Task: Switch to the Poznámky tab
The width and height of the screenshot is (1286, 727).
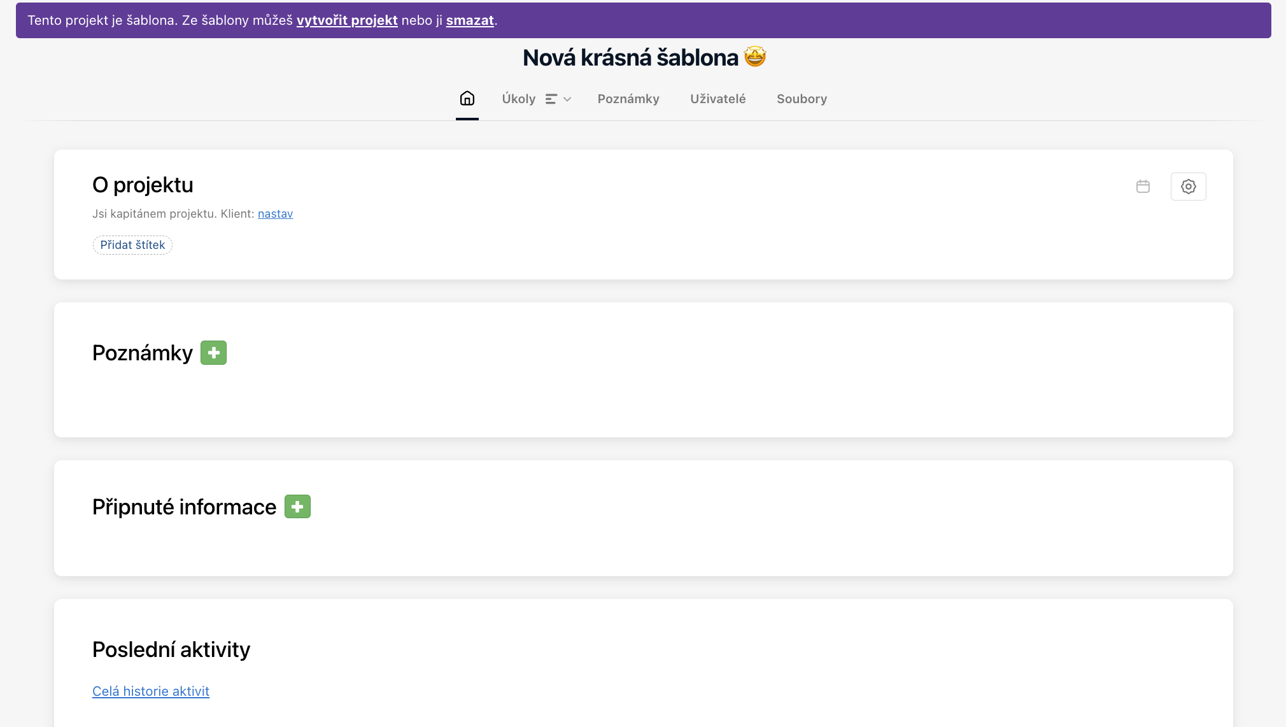Action: coord(628,99)
